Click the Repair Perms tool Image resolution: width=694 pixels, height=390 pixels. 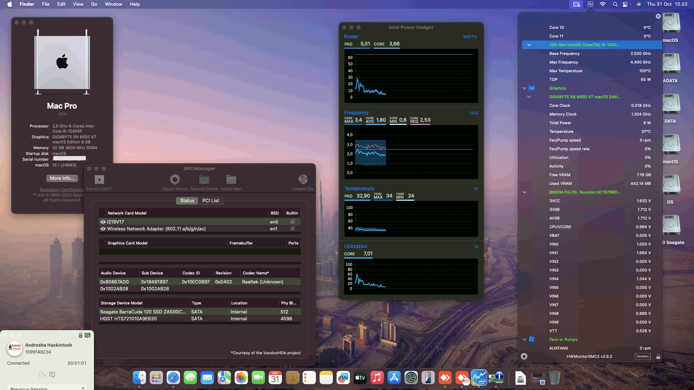[x=175, y=182]
